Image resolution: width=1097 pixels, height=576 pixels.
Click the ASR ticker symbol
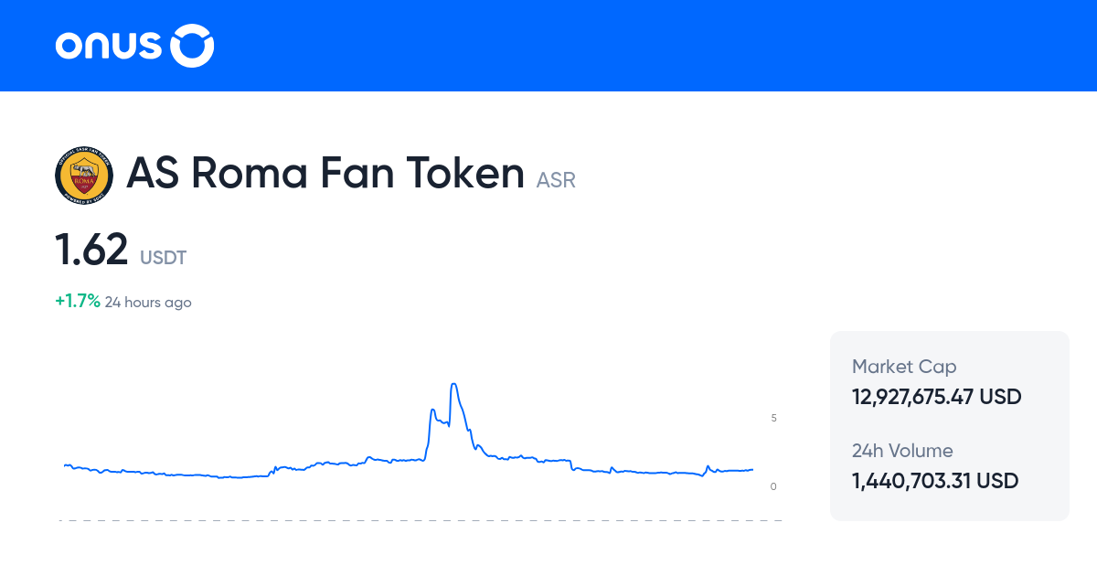[556, 180]
